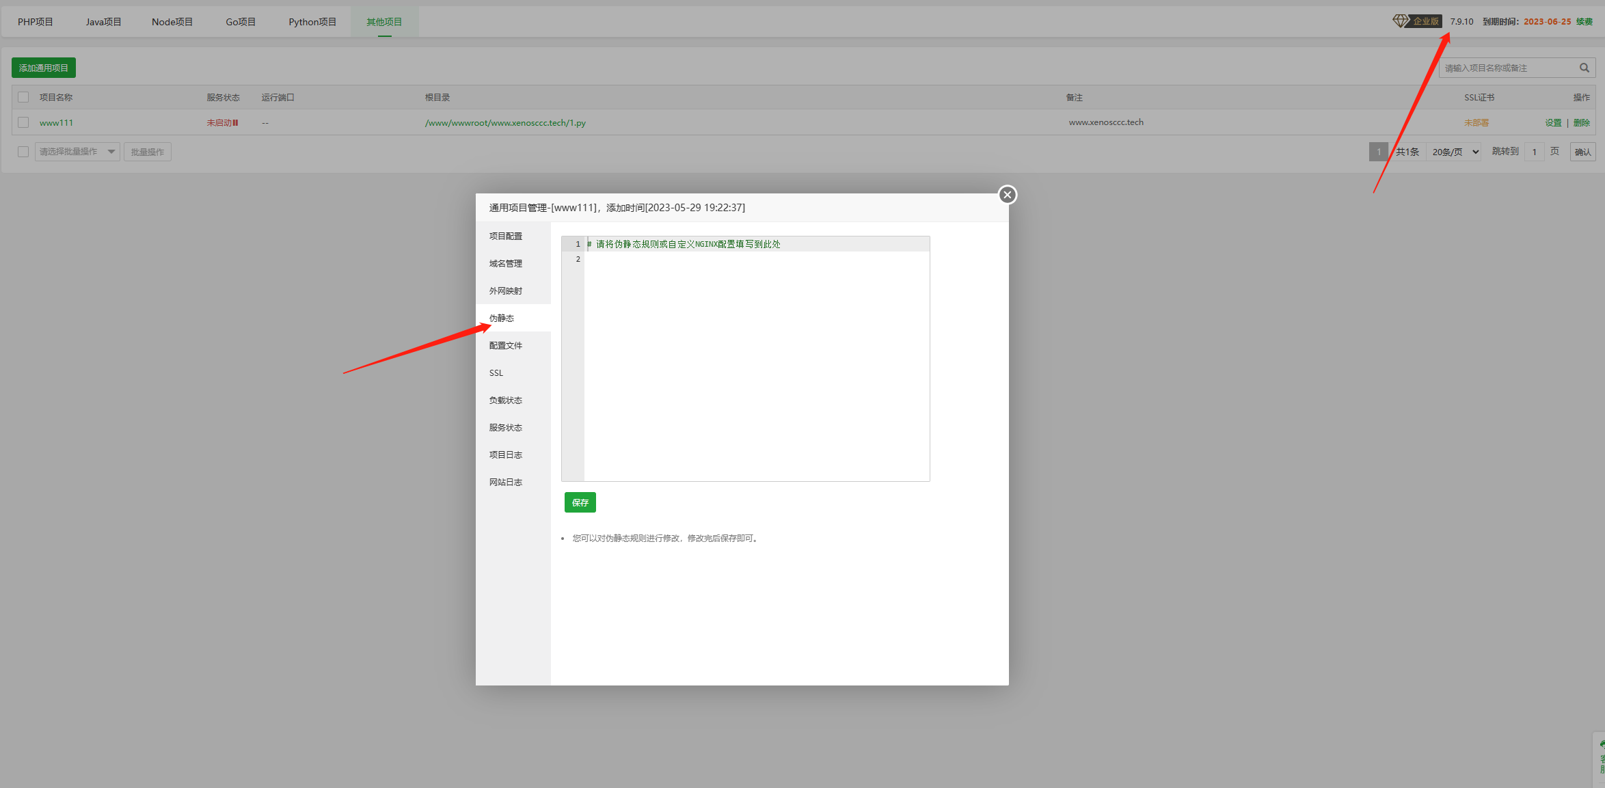This screenshot has width=1605, height=788.
Task: Click the 运行端口 column header
Action: point(278,98)
